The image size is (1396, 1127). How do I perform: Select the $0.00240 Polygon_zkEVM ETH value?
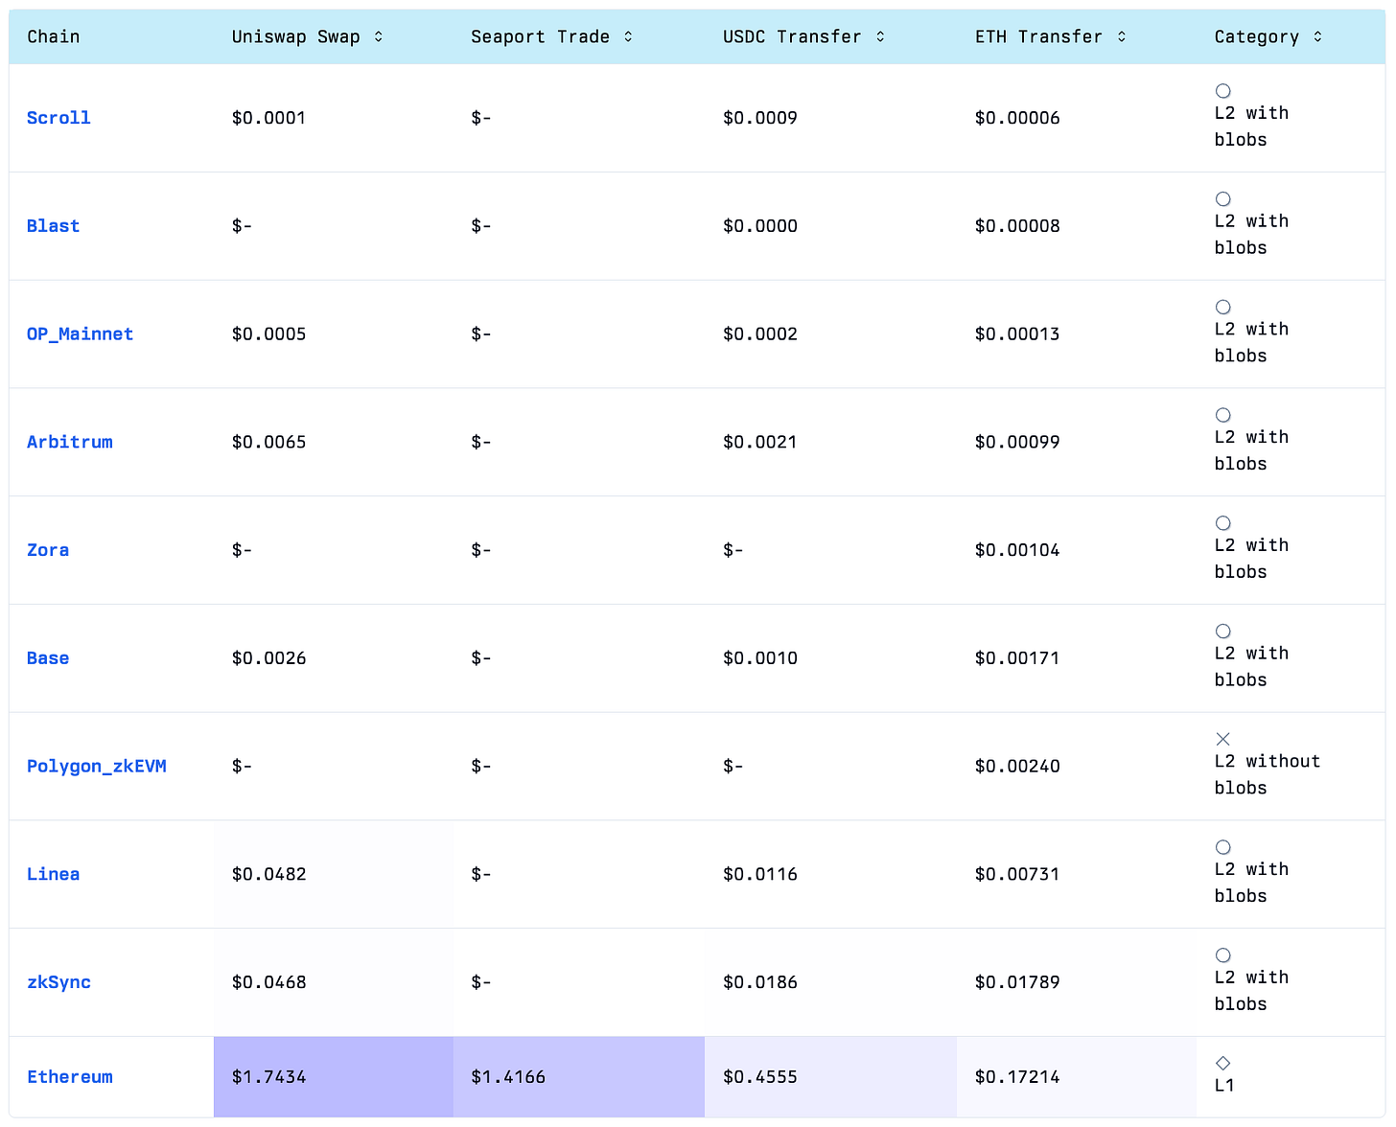pos(1017,767)
